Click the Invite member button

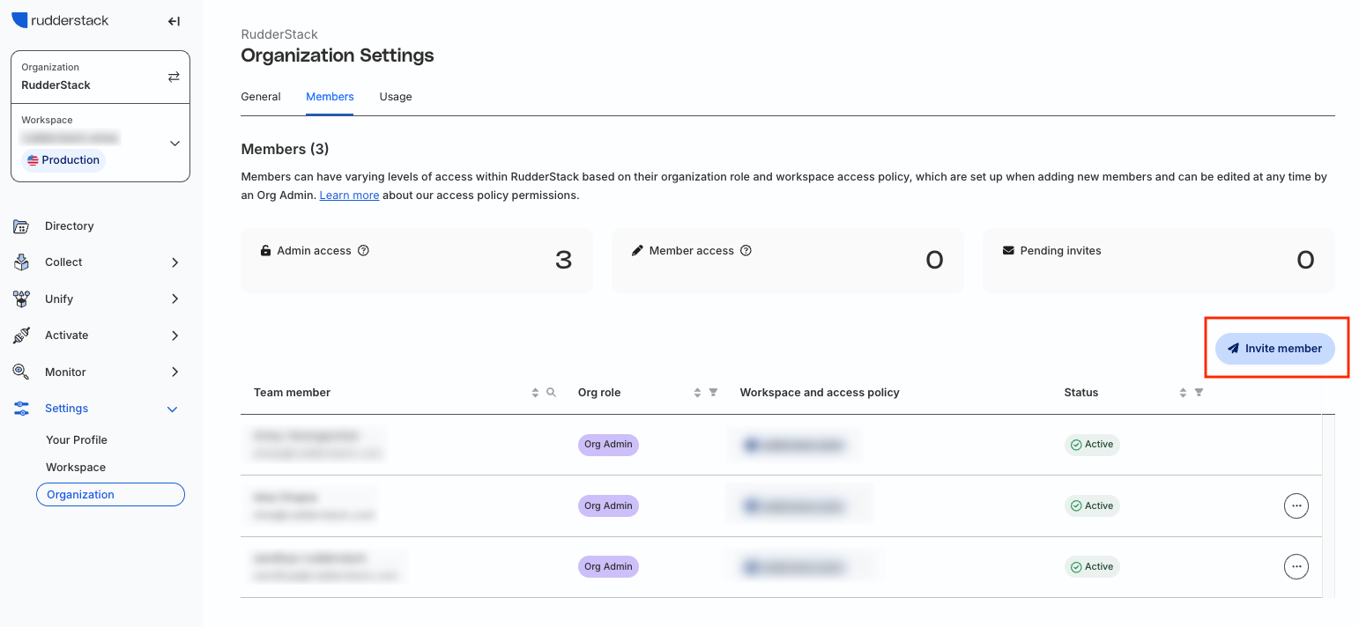[x=1274, y=349]
